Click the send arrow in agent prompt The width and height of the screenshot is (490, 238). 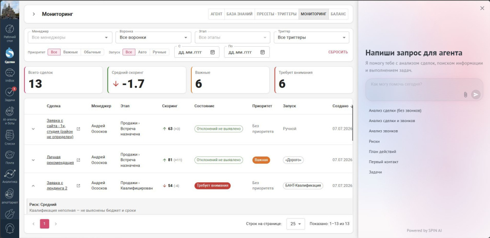click(476, 94)
